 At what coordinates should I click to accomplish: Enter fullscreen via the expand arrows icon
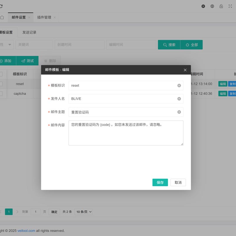[x=230, y=6]
